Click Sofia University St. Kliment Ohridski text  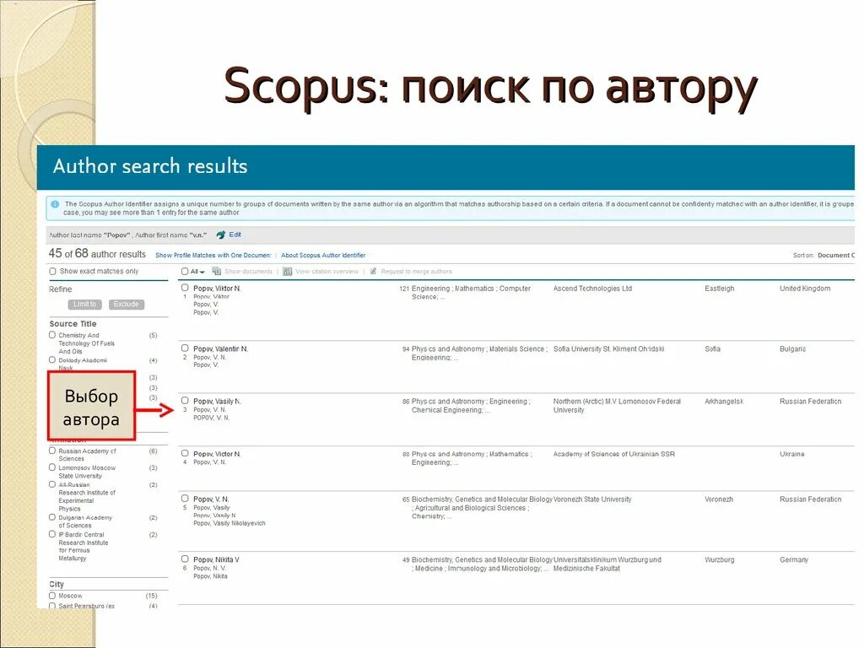[x=608, y=348]
